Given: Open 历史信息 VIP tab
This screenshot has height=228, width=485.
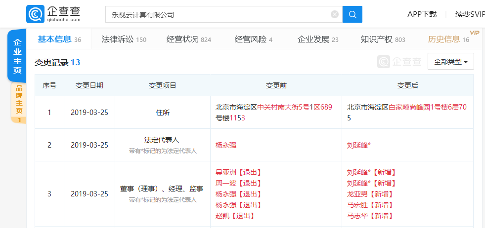Looking at the screenshot, I should coord(448,39).
